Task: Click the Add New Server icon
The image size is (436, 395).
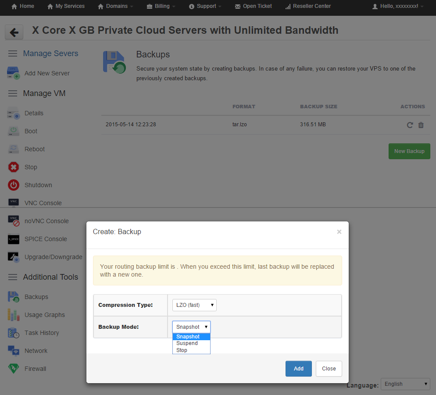Action: coord(14,73)
